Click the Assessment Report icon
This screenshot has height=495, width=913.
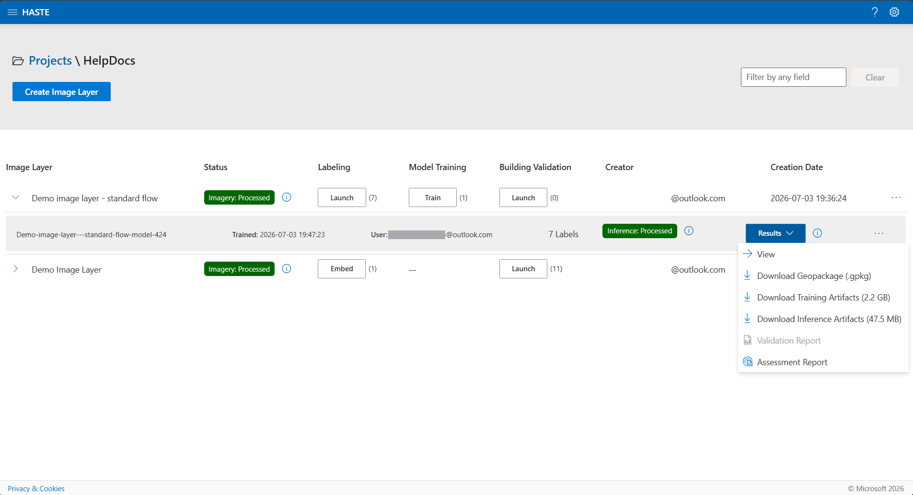coord(748,362)
